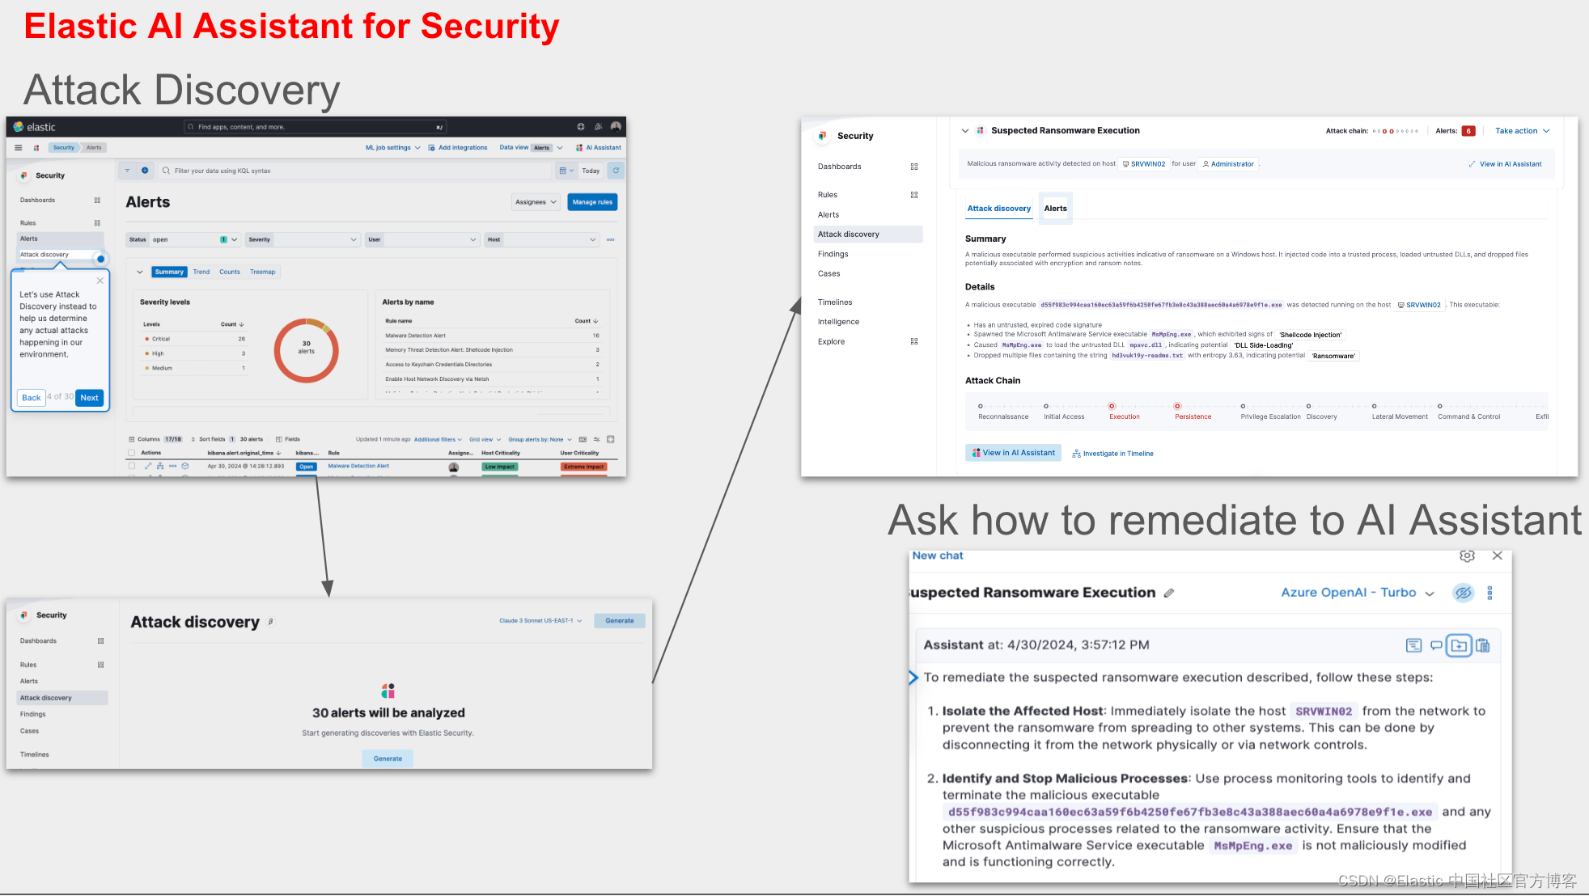Click the Generate button for analysis
The image size is (1589, 896).
(388, 759)
